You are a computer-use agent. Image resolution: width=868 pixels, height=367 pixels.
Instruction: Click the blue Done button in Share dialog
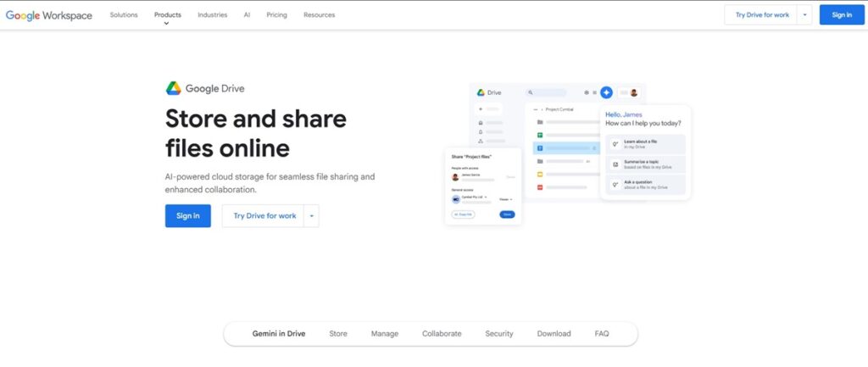pyautogui.click(x=507, y=214)
